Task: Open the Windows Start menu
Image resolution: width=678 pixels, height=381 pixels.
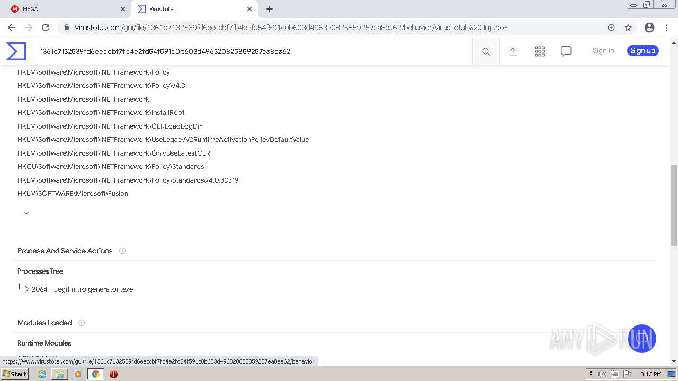Action: coord(15,374)
